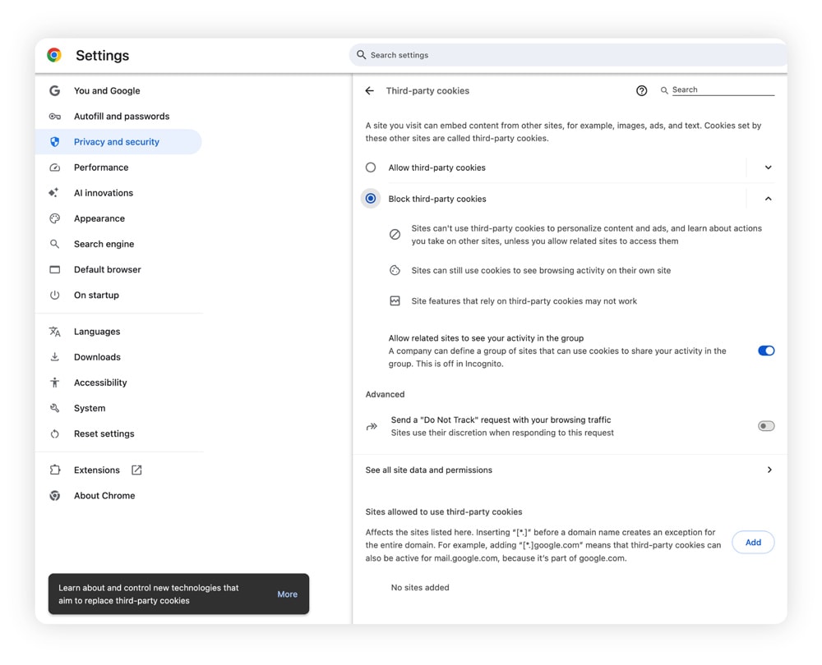
Task: Turn off 'Allow related sites to see your activity'
Action: pyautogui.click(x=766, y=351)
